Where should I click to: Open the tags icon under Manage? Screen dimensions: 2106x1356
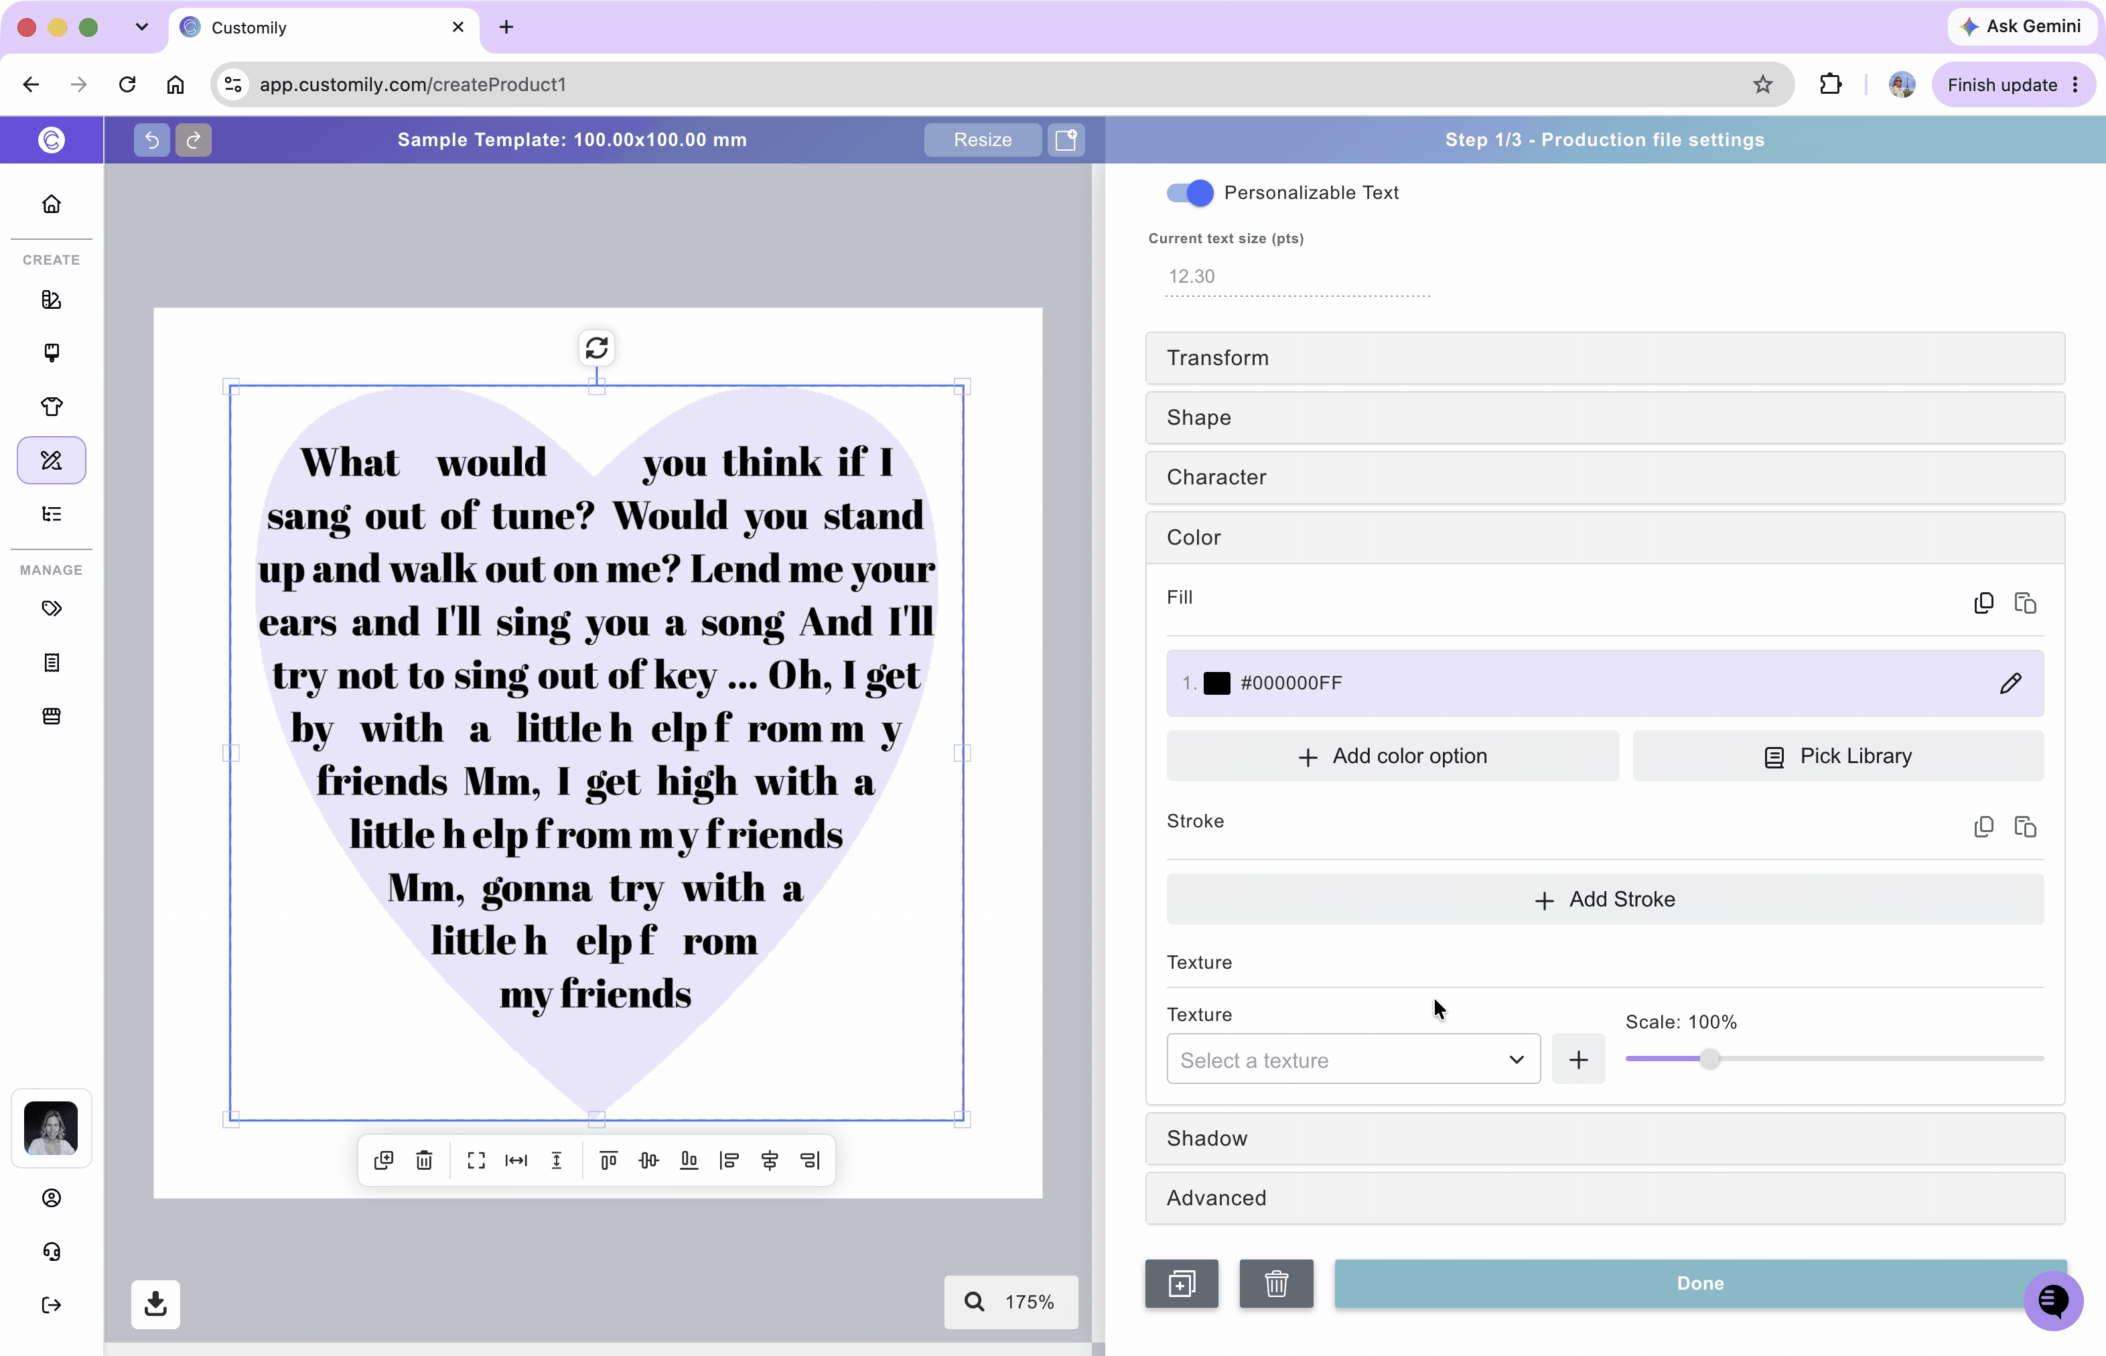[x=52, y=608]
